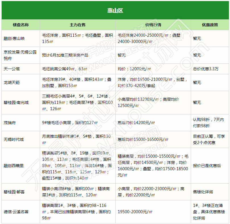230x224 pixels.
Task: Select the 均价：12000元/㎡ price cell
Action: point(134,69)
